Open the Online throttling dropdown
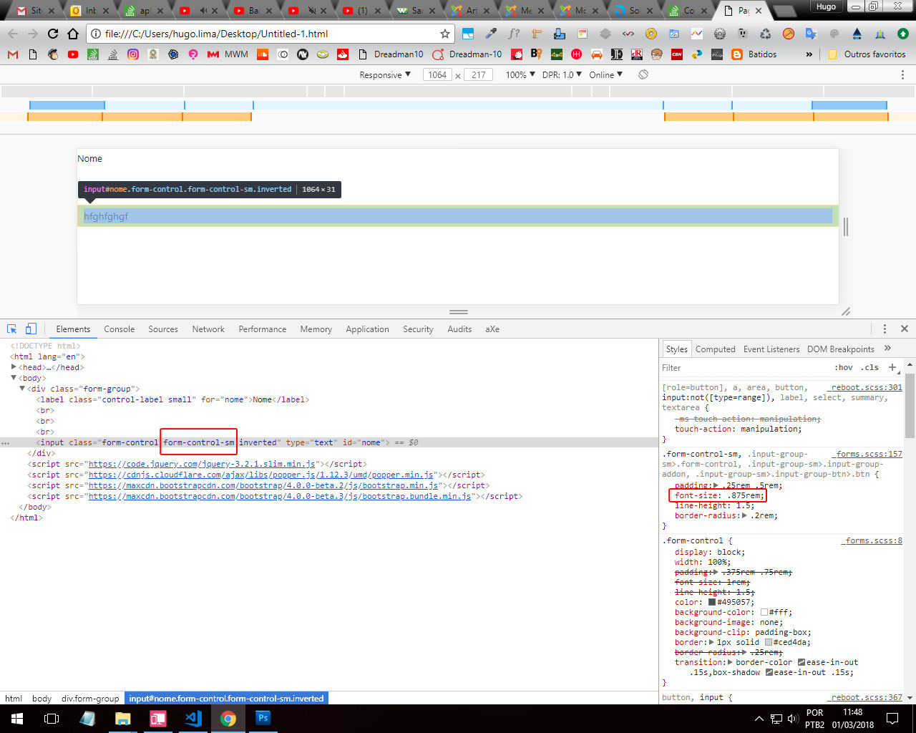This screenshot has width=916, height=733. (x=605, y=74)
